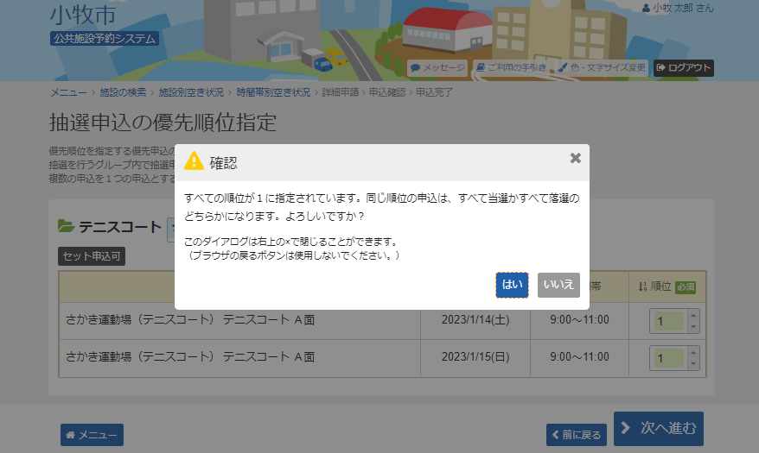Click the セット申込可 label

(x=92, y=256)
